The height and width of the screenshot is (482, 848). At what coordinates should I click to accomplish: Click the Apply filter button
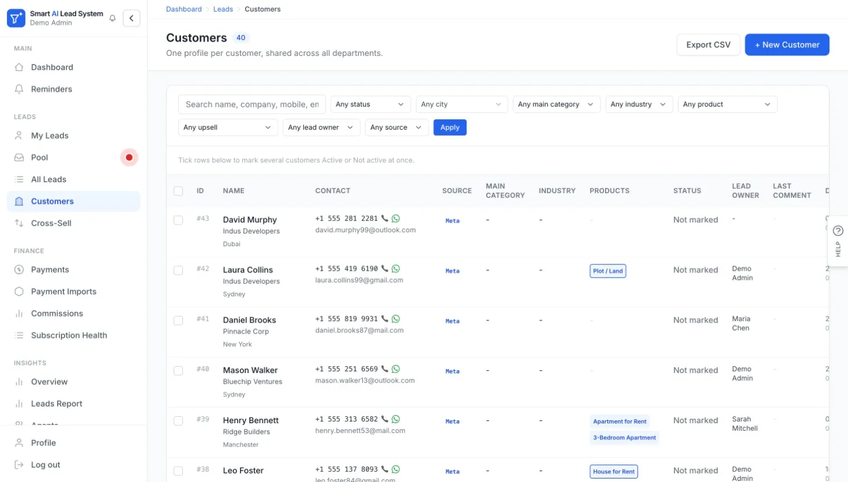tap(450, 127)
